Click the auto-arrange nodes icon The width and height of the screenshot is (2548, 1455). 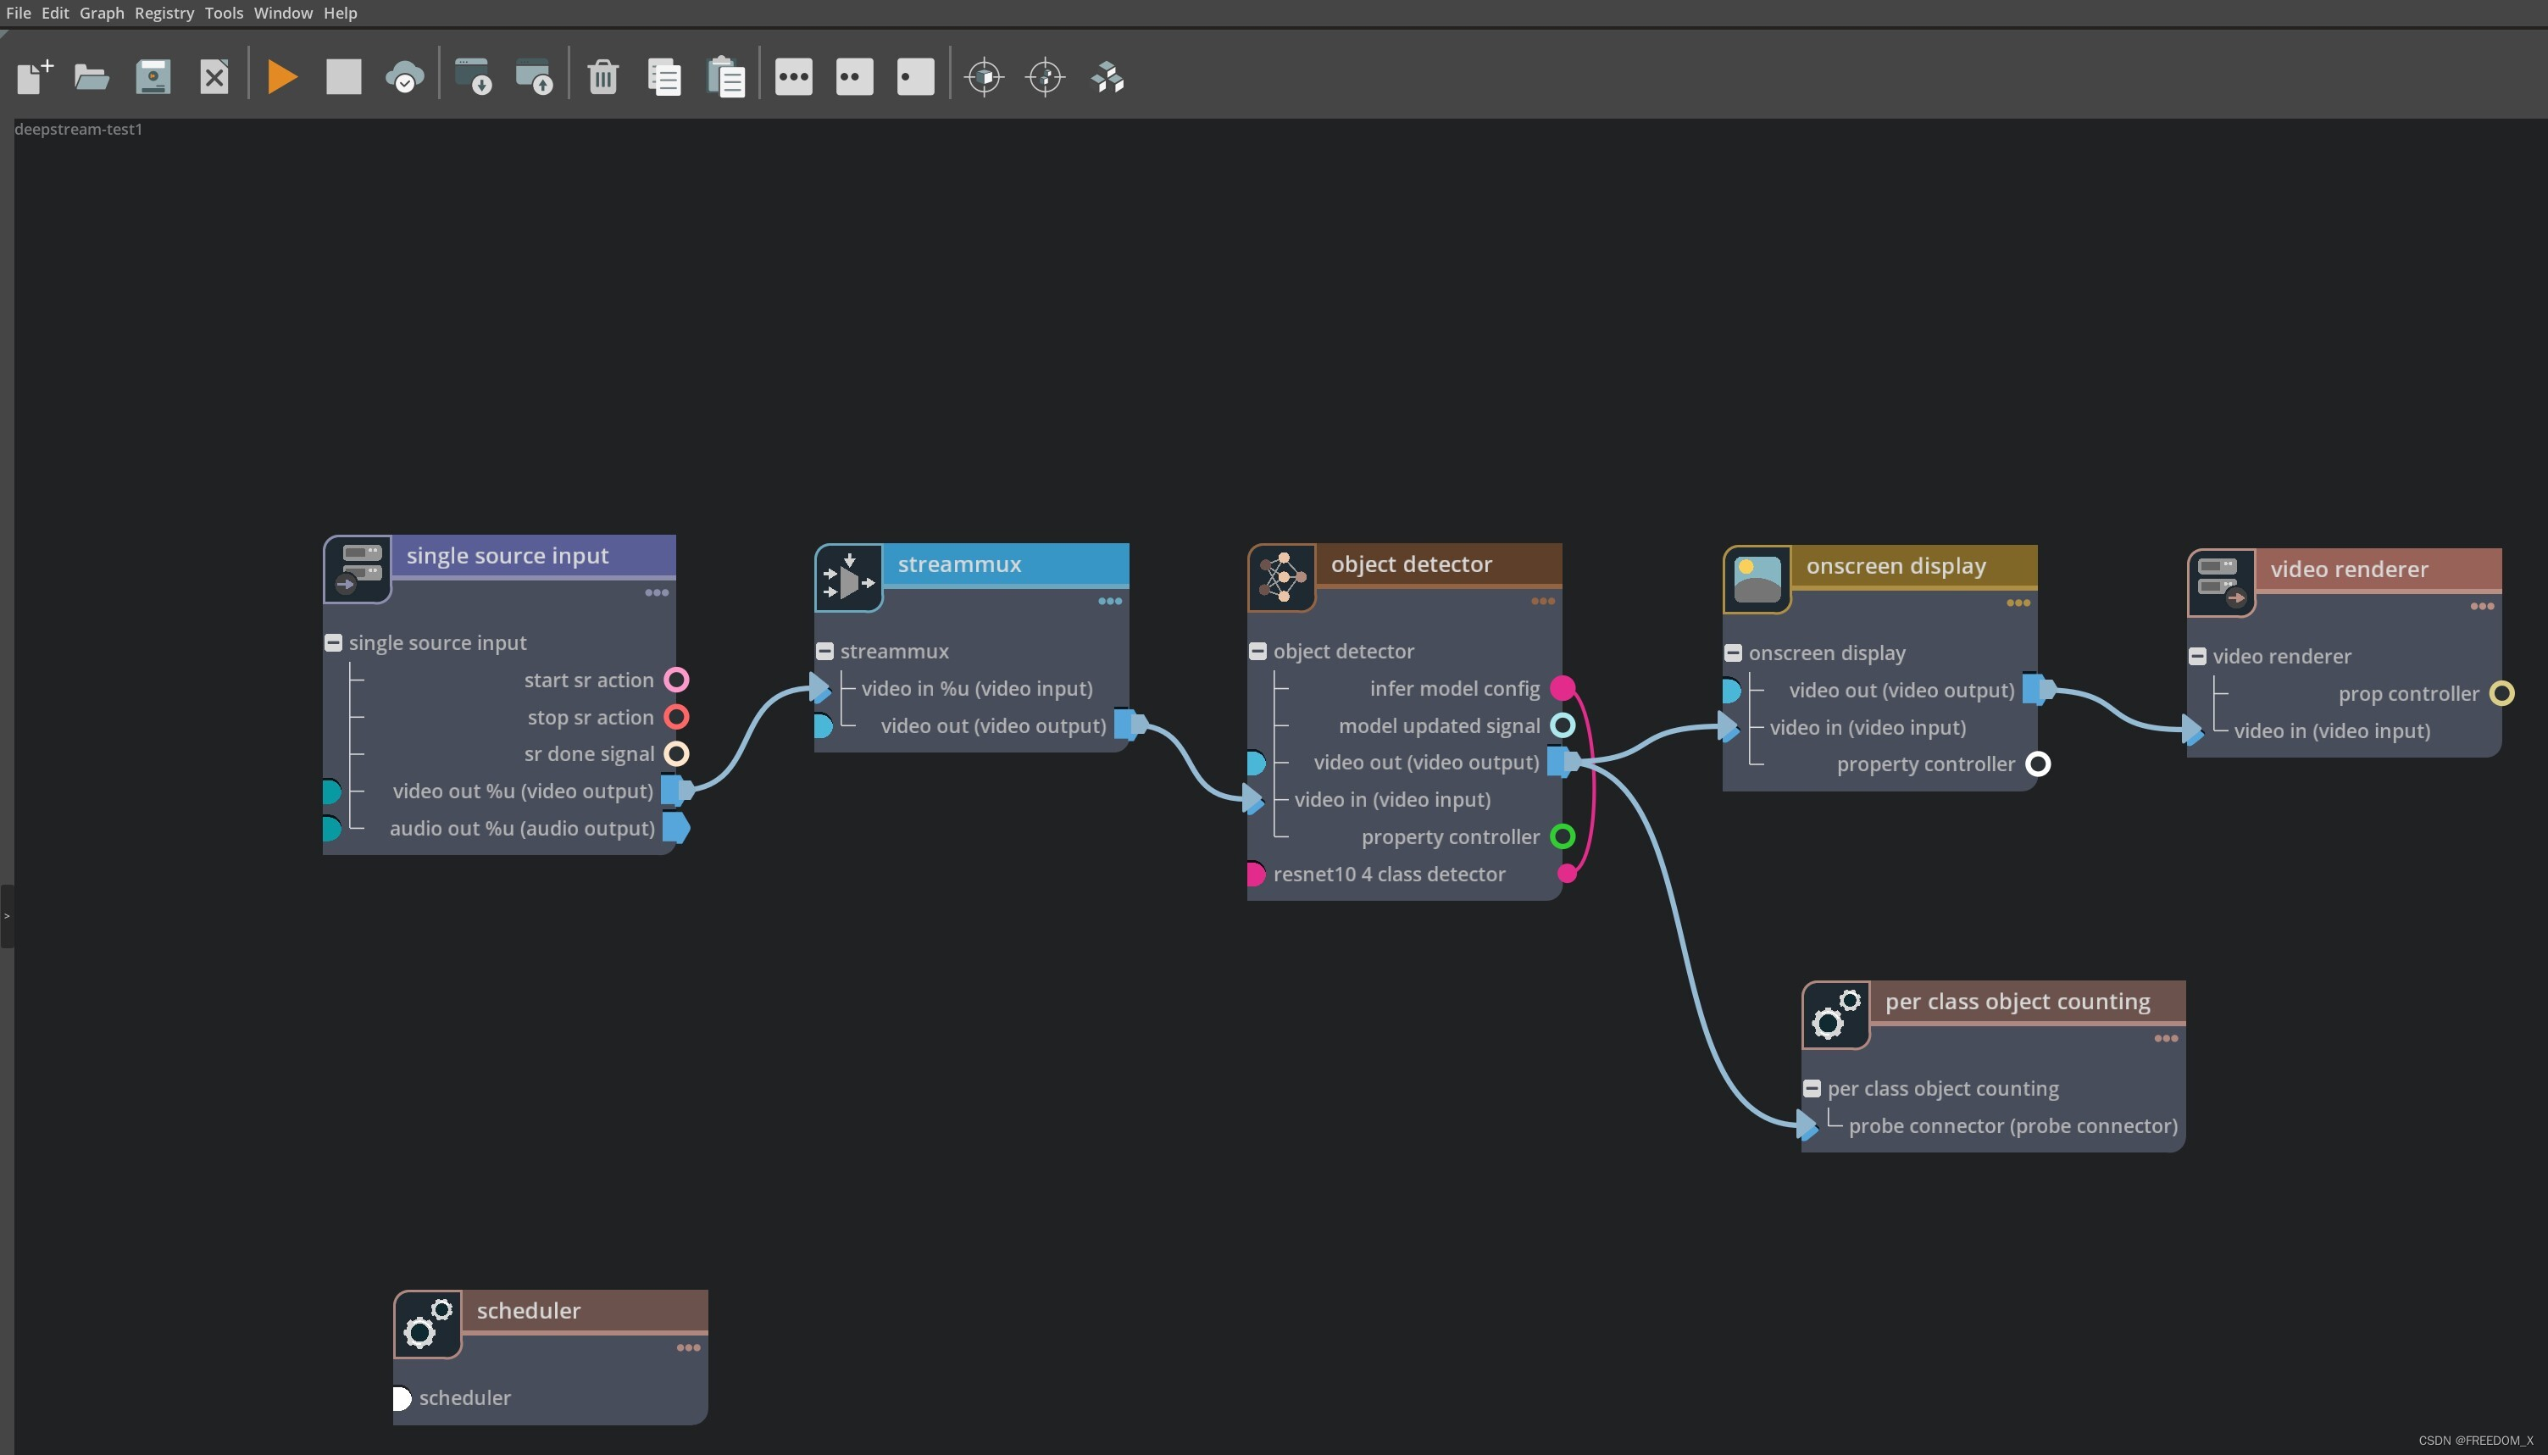pyautogui.click(x=1107, y=77)
